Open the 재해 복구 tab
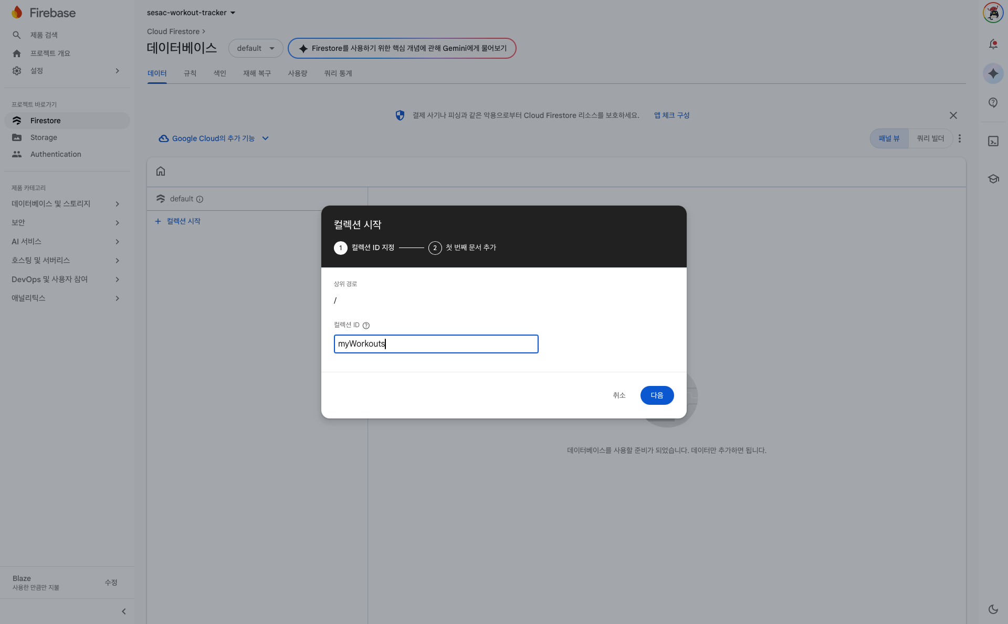The height and width of the screenshot is (624, 1008). click(257, 73)
